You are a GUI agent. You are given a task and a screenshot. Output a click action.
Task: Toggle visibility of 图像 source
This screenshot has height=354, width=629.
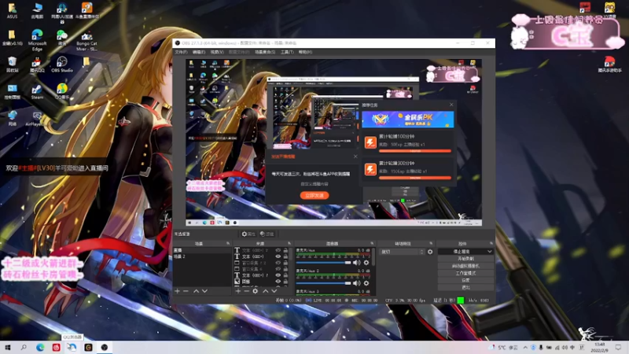[x=278, y=282]
